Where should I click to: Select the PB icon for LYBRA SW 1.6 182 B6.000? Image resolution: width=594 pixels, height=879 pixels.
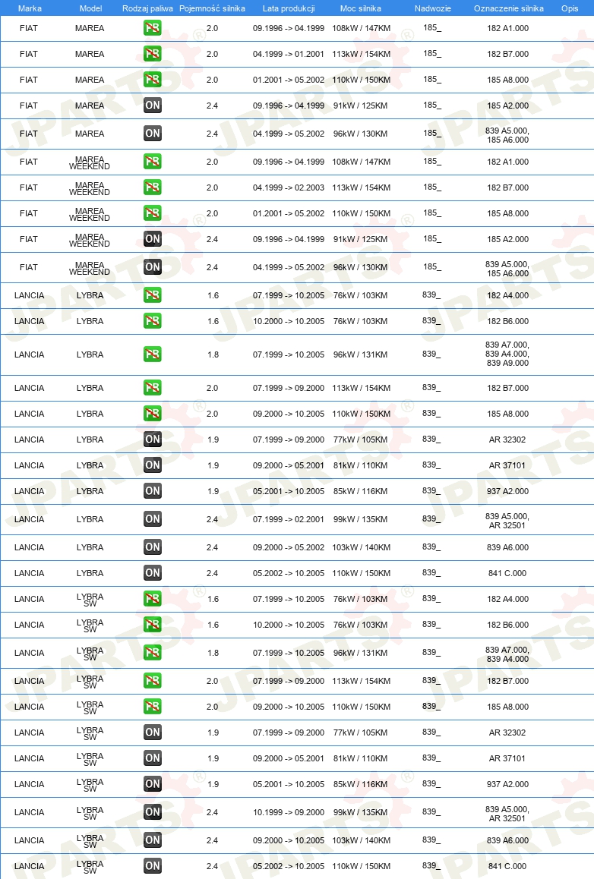tap(153, 625)
